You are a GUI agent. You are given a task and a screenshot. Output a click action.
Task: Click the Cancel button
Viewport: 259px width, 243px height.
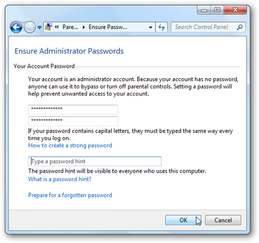(223, 220)
